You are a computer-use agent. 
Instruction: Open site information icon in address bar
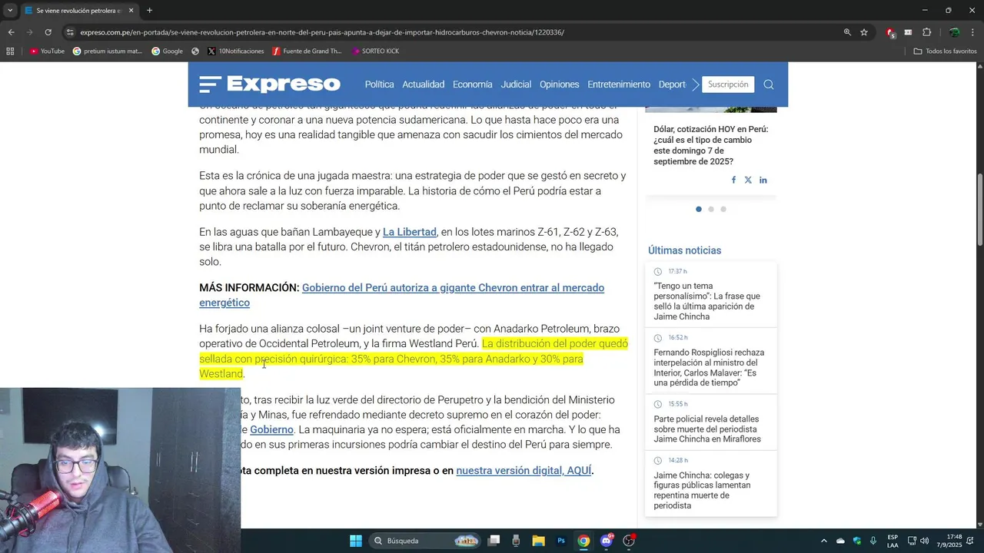point(70,32)
